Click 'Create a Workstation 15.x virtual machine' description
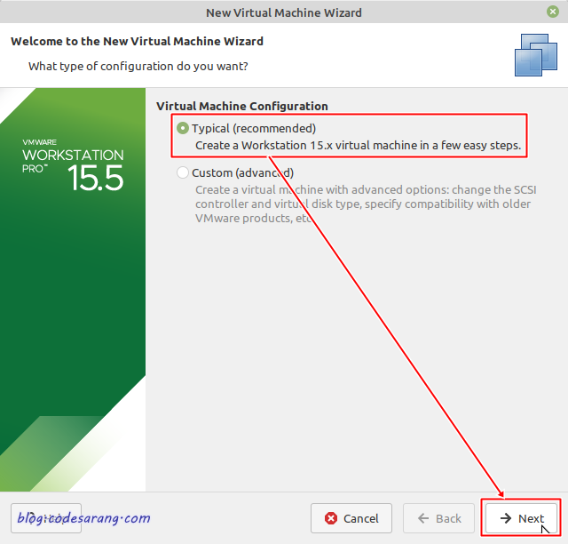The width and height of the screenshot is (568, 544). [x=358, y=146]
